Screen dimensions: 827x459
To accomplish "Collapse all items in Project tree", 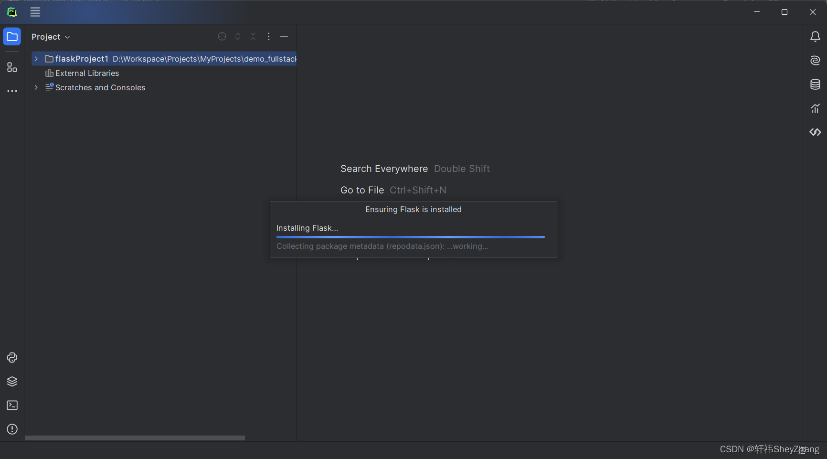I will pyautogui.click(x=253, y=37).
